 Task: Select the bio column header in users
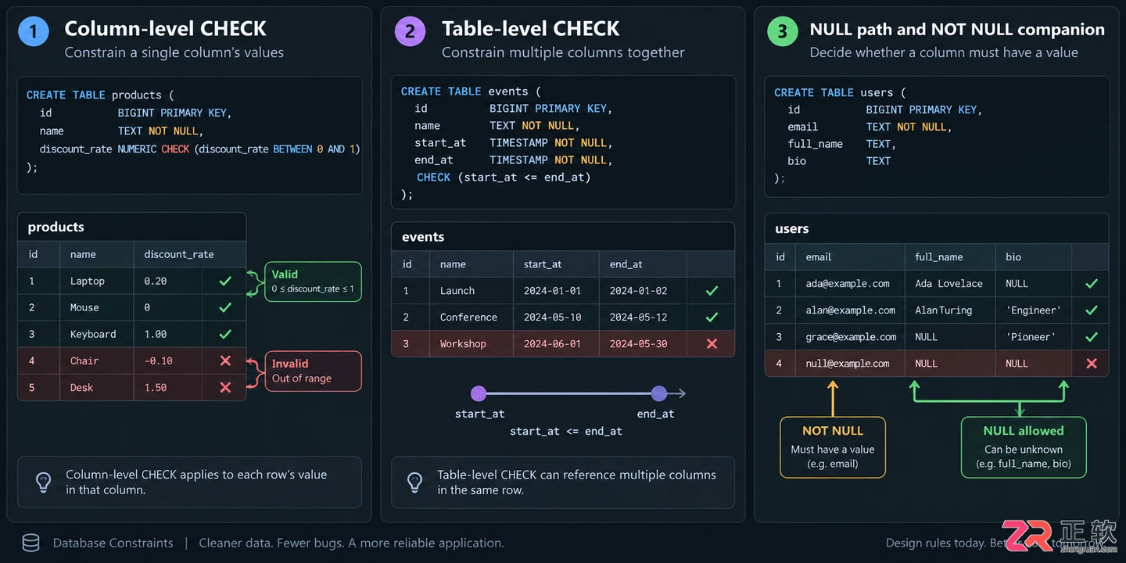click(1014, 256)
